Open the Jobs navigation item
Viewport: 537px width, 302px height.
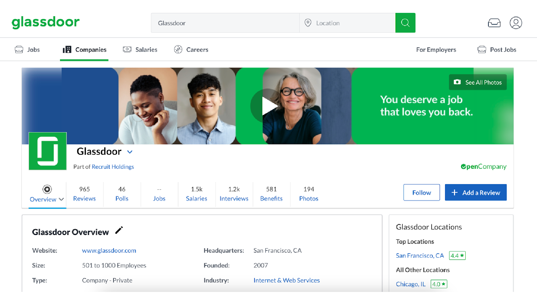tap(27, 49)
